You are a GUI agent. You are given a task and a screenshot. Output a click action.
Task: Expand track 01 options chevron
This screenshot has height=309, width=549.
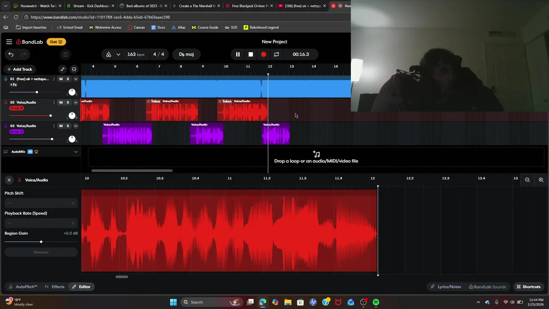(75, 79)
